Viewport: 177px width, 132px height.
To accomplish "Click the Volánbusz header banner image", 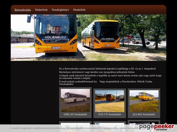I will [x=88, y=38].
